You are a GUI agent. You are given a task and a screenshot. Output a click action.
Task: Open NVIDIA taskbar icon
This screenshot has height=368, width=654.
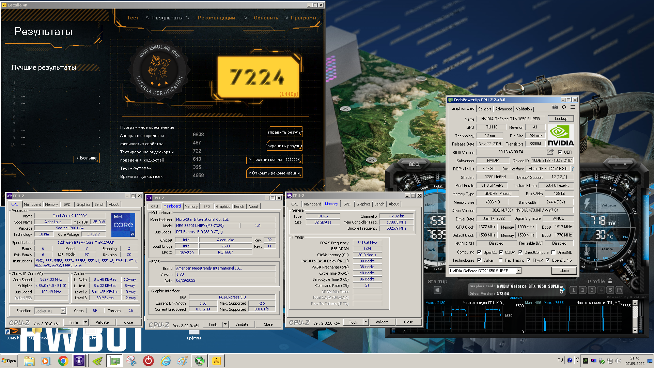click(x=97, y=361)
